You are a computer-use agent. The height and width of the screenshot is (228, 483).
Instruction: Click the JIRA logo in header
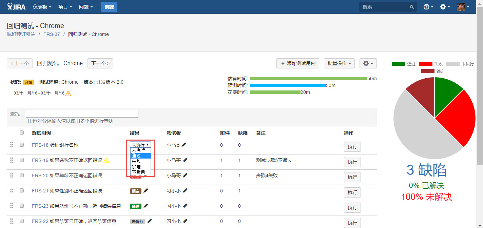[x=16, y=6]
